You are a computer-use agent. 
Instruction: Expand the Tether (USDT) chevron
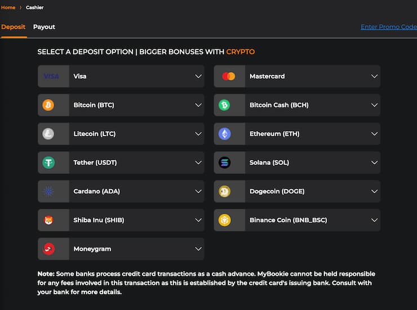[198, 163]
